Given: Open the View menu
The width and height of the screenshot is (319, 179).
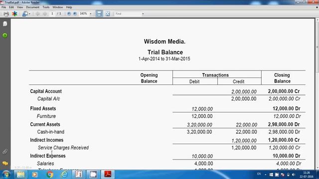Looking at the screenshot, I should click(x=20, y=7).
